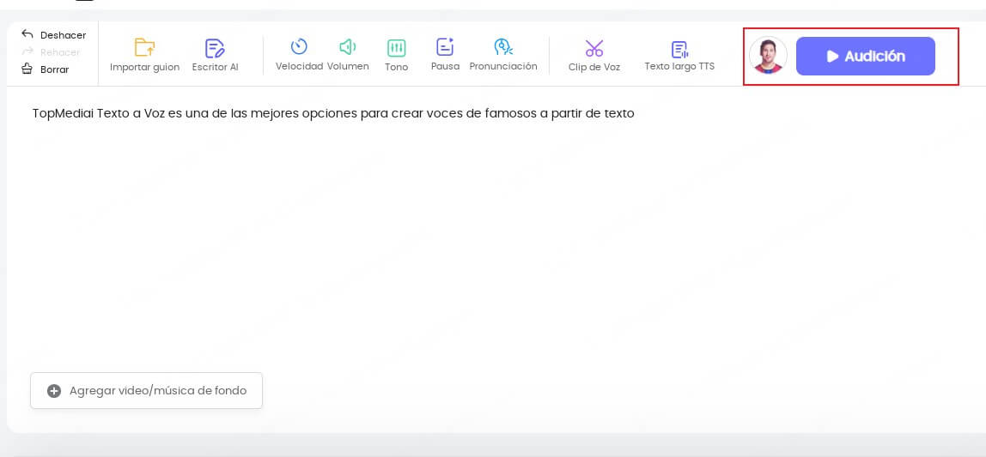Launch the Escritor AI tool
The width and height of the screenshot is (986, 457).
(215, 55)
